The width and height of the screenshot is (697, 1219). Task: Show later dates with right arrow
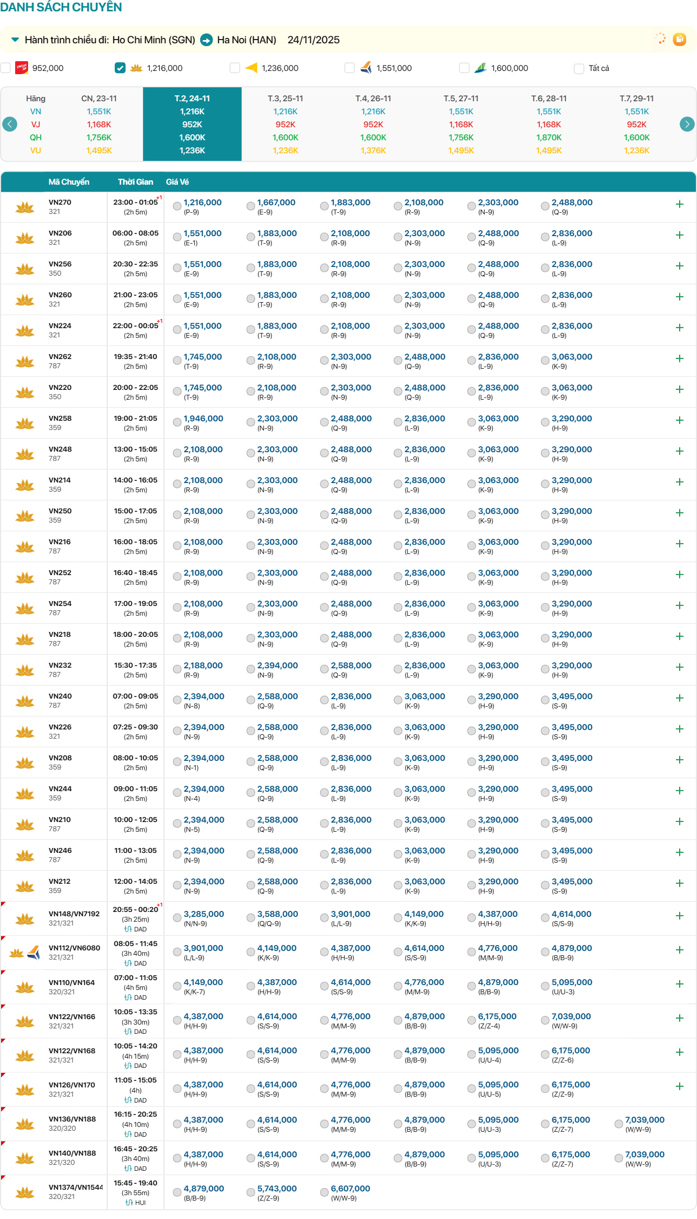click(687, 124)
